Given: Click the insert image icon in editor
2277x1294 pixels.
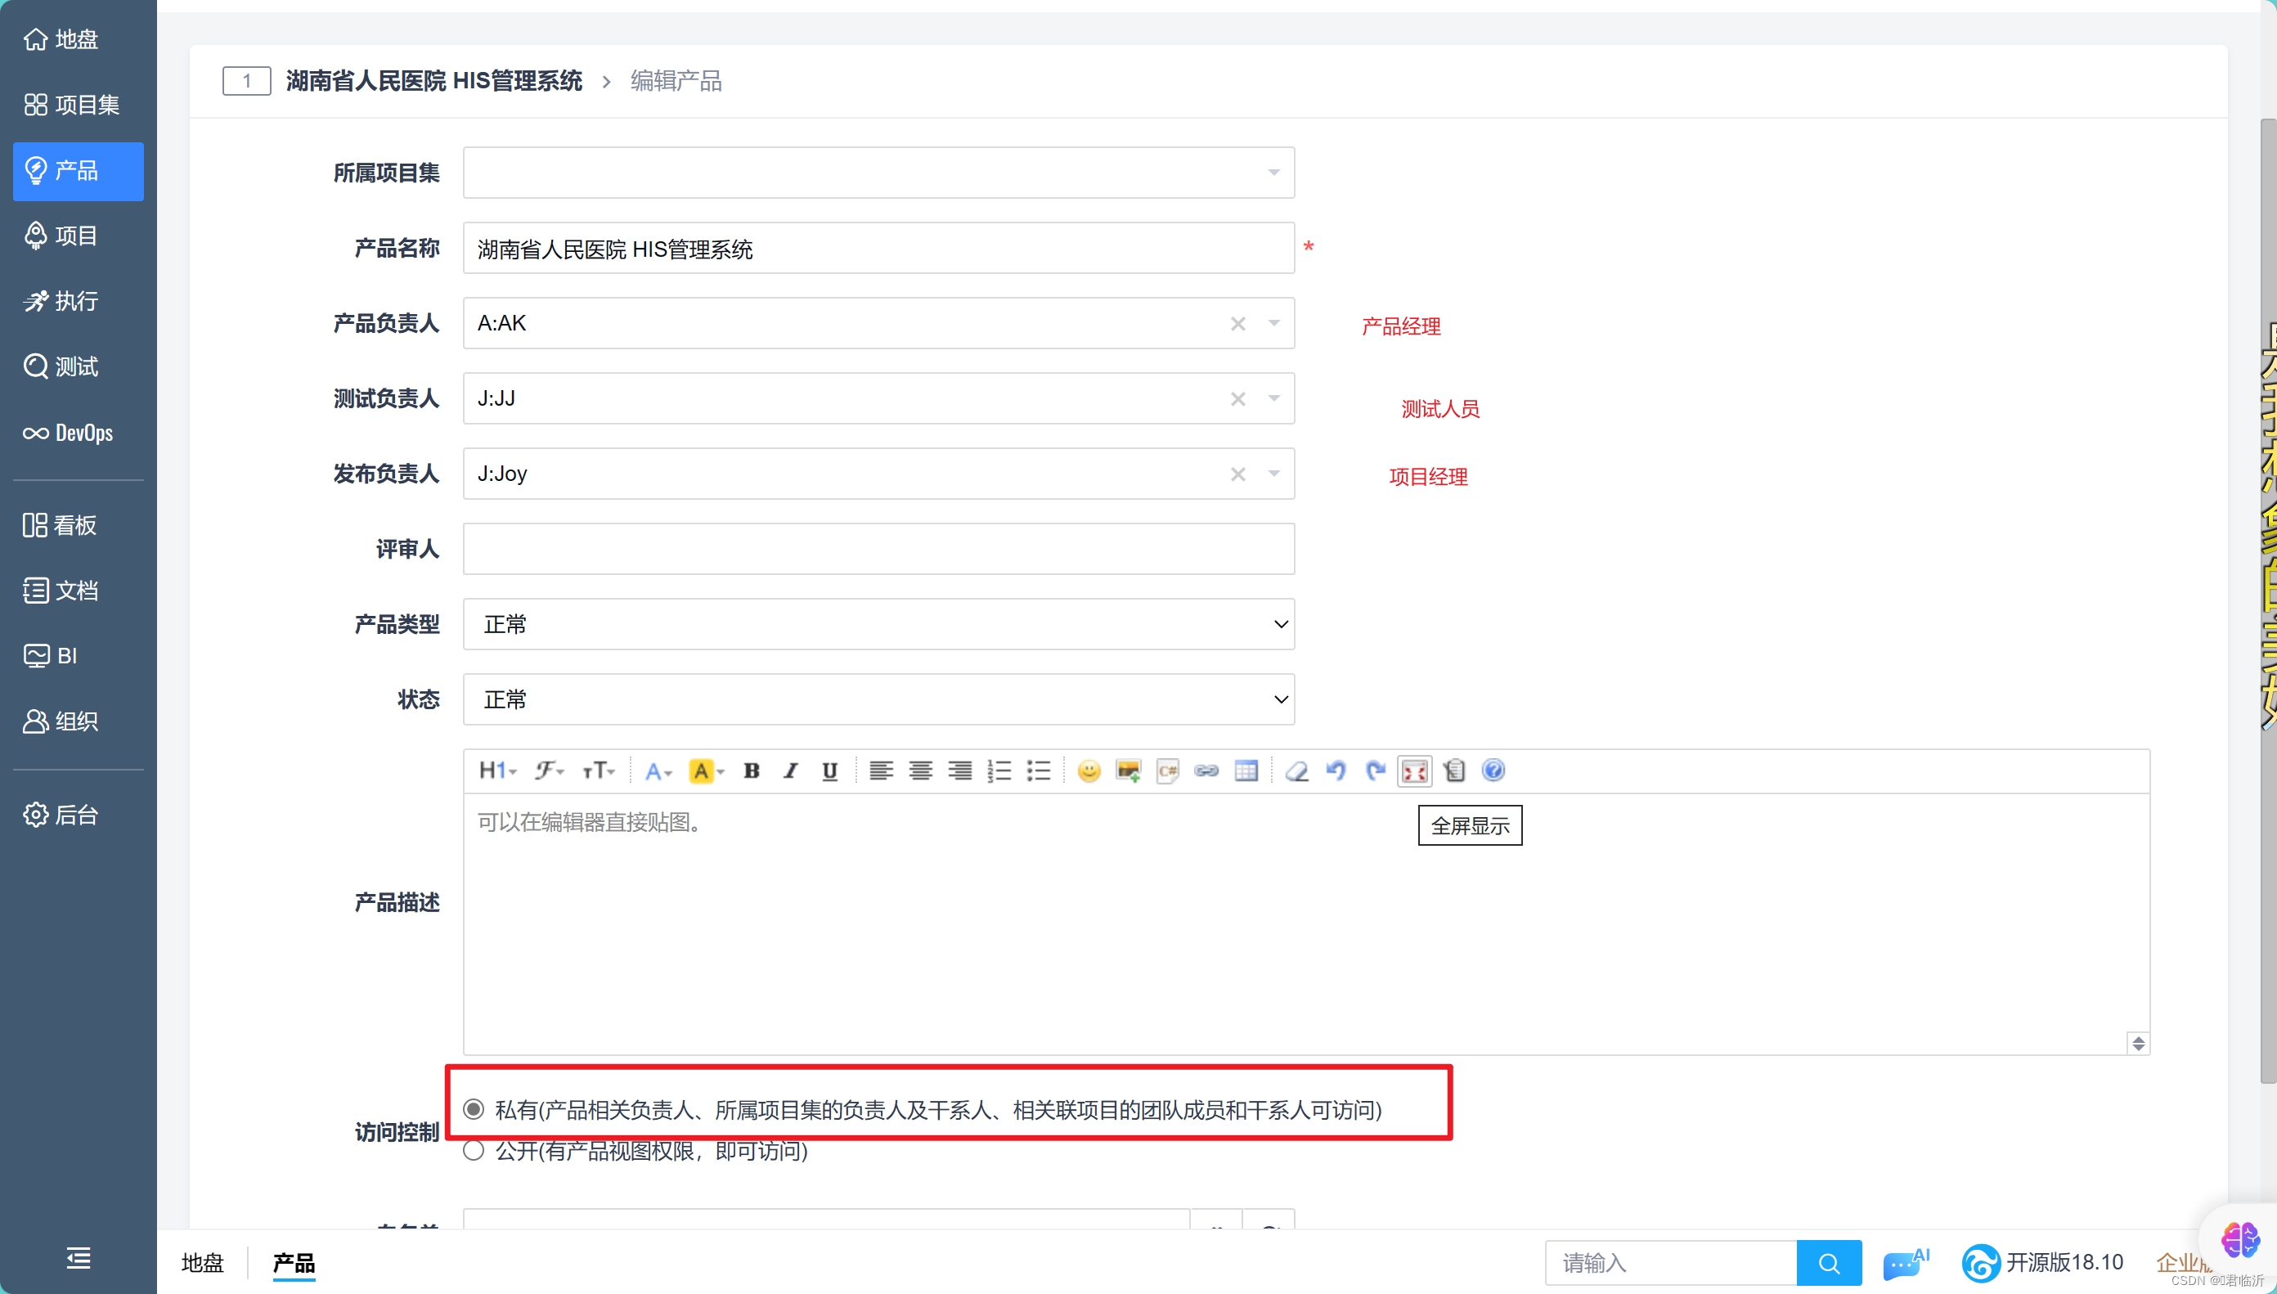Looking at the screenshot, I should [1127, 771].
